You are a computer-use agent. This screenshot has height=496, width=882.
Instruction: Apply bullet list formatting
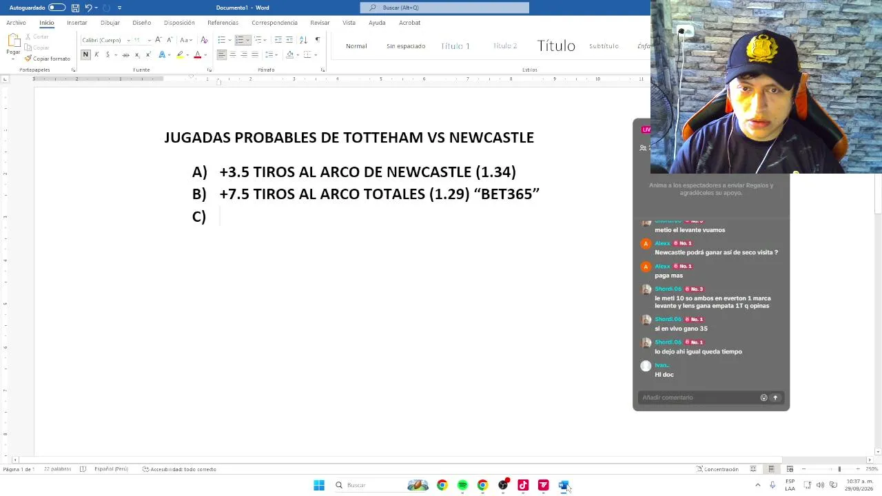click(221, 40)
